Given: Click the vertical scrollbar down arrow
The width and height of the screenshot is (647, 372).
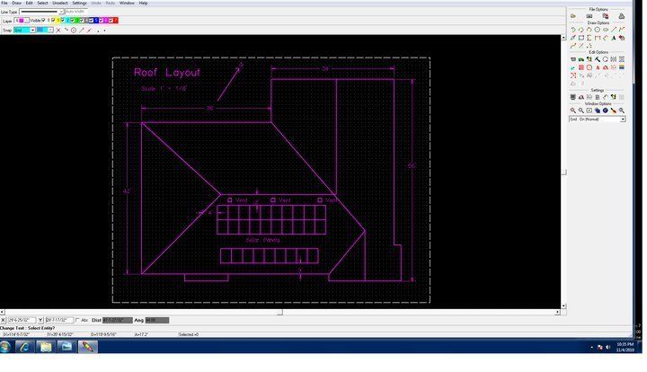Looking at the screenshot, I should click(563, 306).
